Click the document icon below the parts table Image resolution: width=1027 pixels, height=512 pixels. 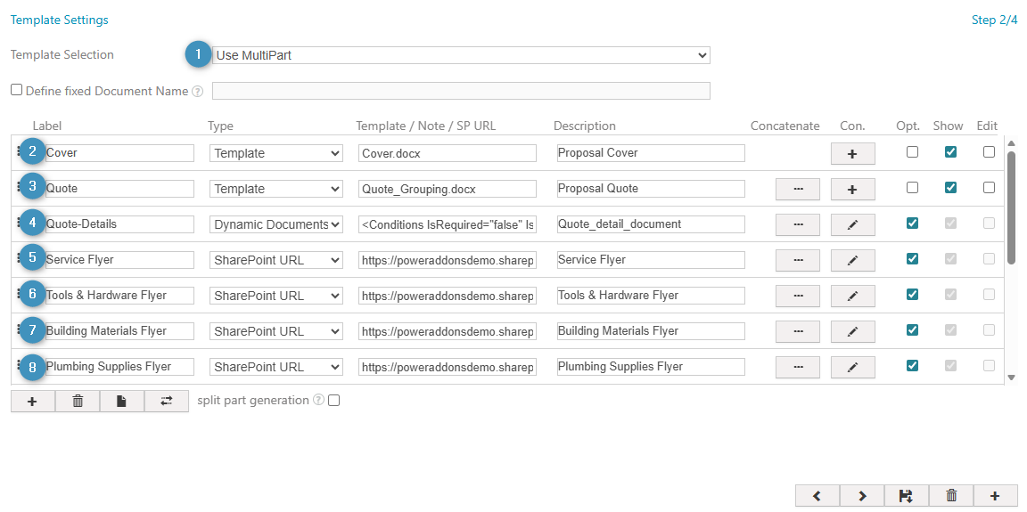[122, 402]
